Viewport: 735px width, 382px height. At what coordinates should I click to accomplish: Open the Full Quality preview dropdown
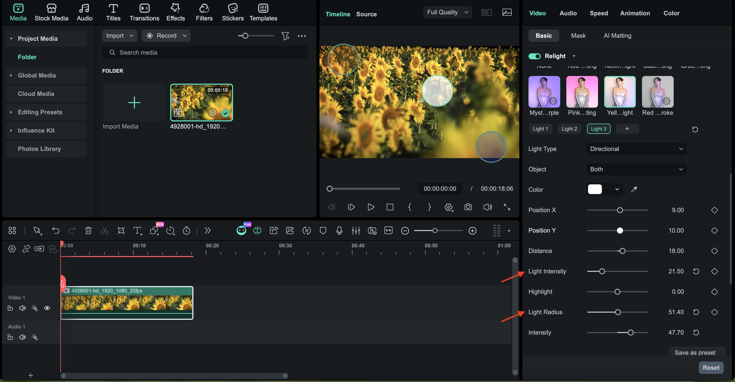coord(447,12)
